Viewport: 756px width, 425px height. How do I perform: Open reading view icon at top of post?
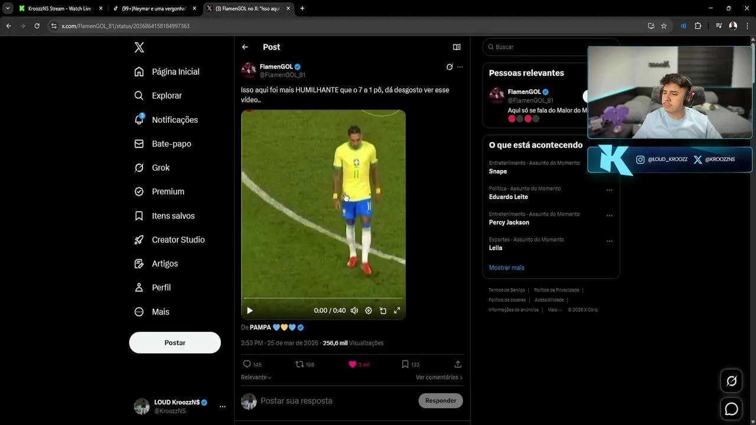click(x=457, y=47)
